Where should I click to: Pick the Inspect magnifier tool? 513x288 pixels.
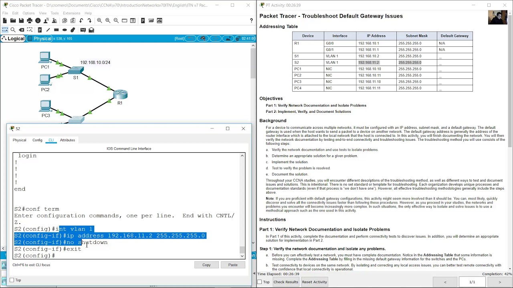pos(13,30)
